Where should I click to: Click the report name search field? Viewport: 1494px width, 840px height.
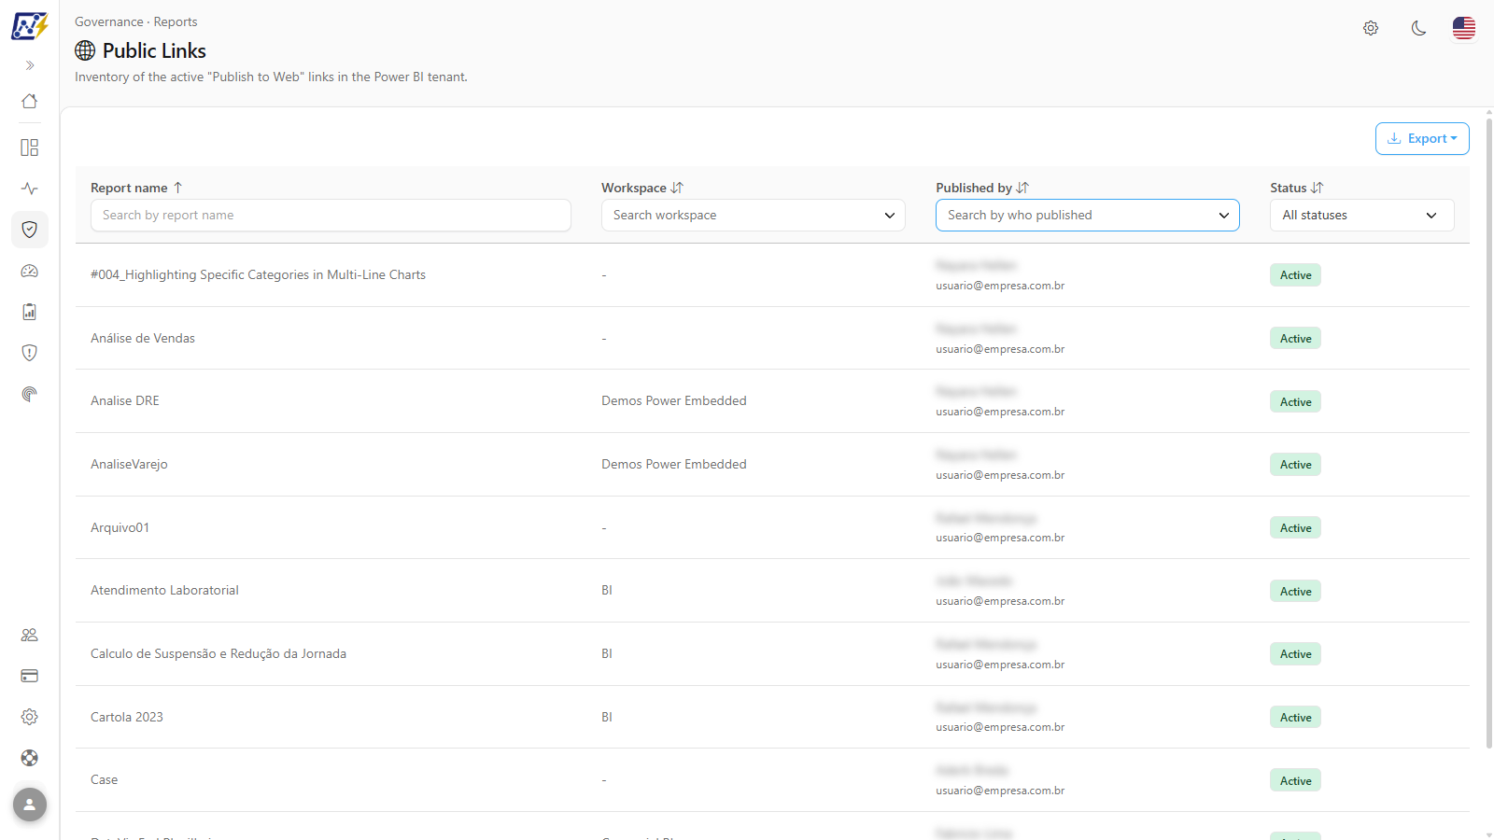[331, 215]
